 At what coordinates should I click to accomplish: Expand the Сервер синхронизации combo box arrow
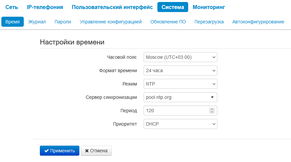[212, 97]
